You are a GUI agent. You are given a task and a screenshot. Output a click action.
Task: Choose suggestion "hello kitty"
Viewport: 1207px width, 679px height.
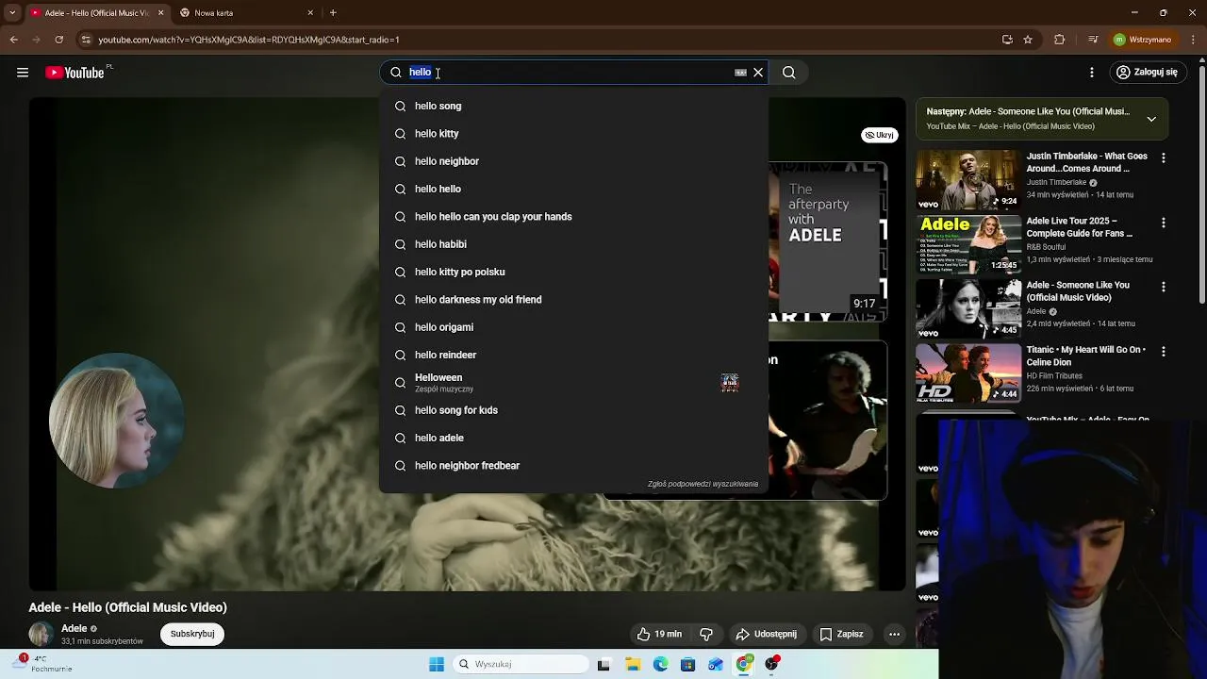click(573, 134)
